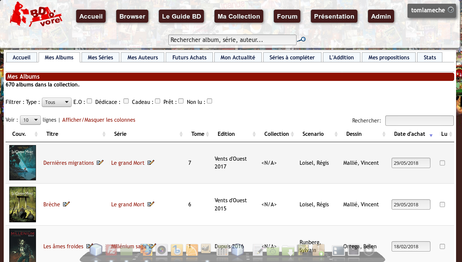Click the clock icon beside tomlameche

(x=451, y=10)
